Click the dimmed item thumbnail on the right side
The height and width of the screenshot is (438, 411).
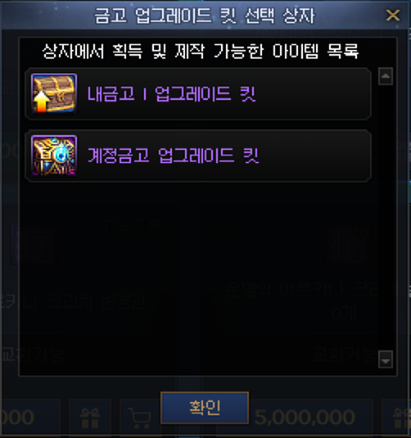click(346, 244)
